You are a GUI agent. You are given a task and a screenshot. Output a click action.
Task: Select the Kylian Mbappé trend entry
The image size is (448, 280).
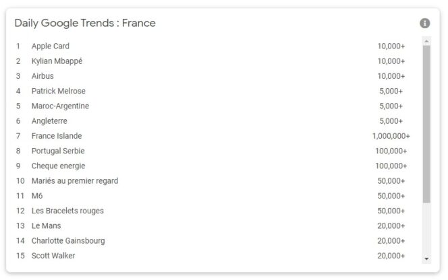57,61
